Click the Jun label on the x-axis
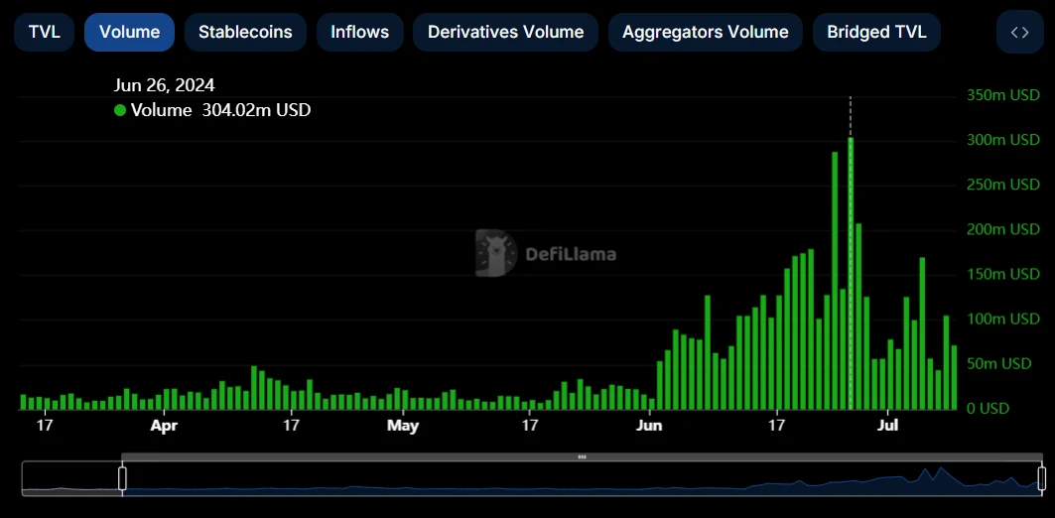The width and height of the screenshot is (1055, 518). [x=649, y=426]
